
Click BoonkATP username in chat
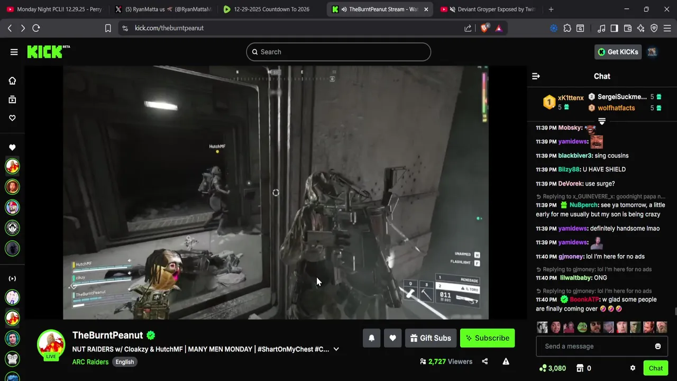584,300
